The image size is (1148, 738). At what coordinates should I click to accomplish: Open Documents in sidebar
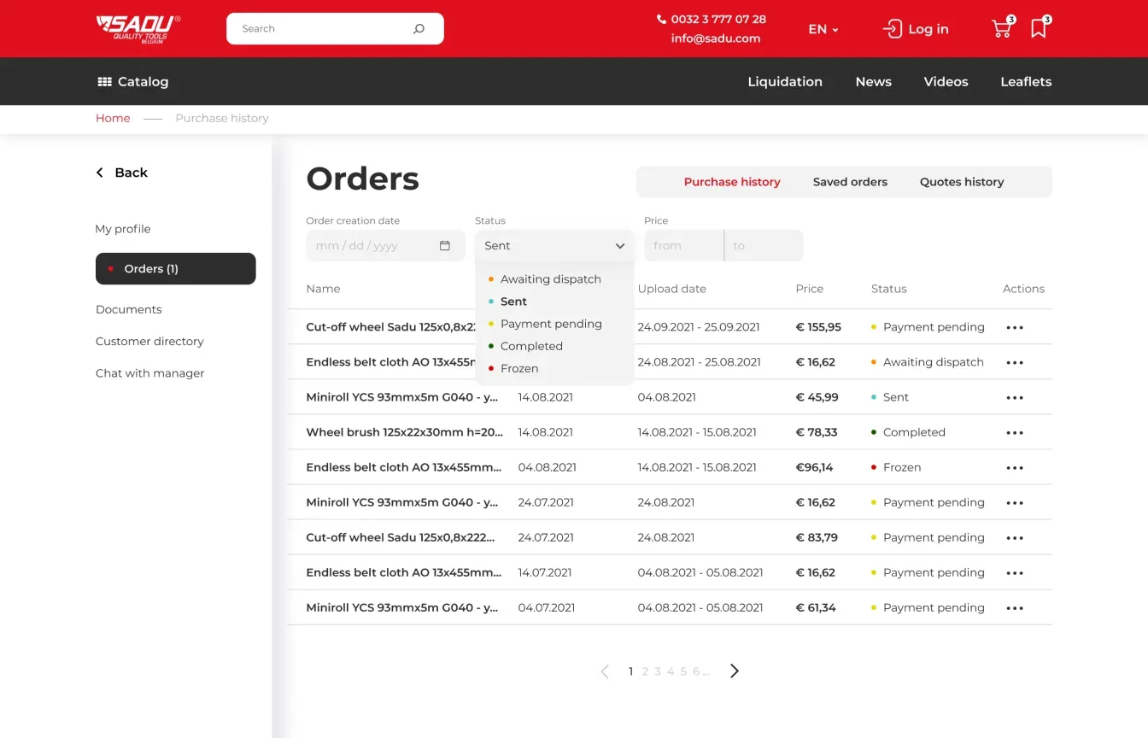pyautogui.click(x=129, y=309)
